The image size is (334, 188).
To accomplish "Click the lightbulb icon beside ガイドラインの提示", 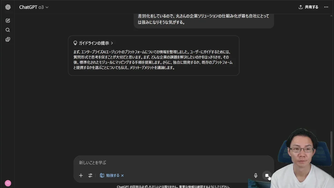I will point(75,43).
